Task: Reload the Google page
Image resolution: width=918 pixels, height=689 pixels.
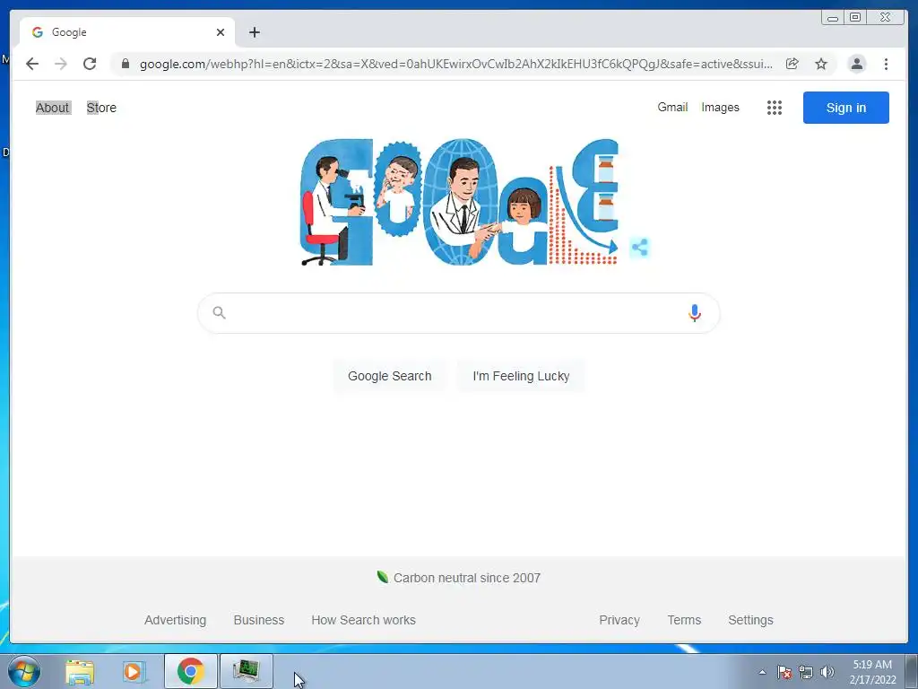Action: coord(90,64)
